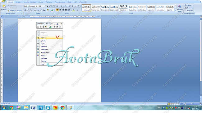Apply ribbon numbered list icon
This screenshot has width=202, height=113.
tap(62, 6)
